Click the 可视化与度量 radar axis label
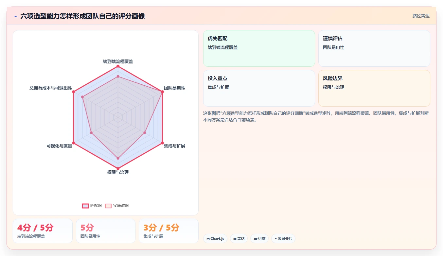The height and width of the screenshot is (256, 443). point(59,146)
